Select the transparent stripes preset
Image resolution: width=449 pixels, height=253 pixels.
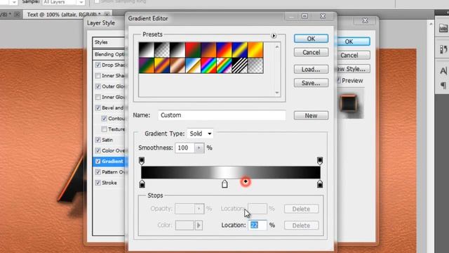[240, 65]
